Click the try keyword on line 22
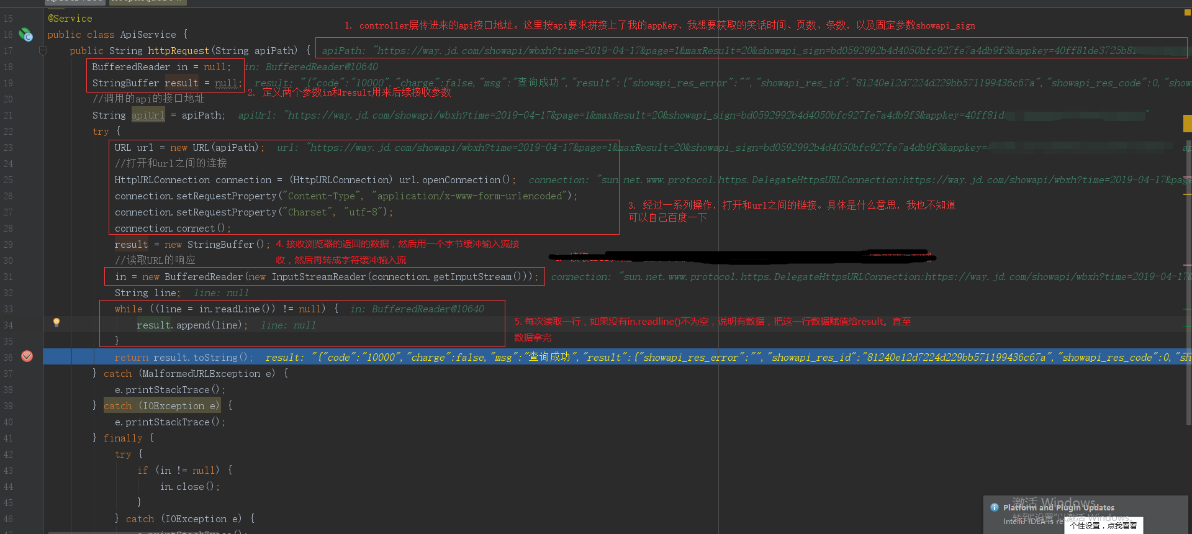 101,132
